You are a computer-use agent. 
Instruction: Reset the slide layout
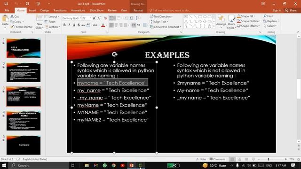[50, 22]
